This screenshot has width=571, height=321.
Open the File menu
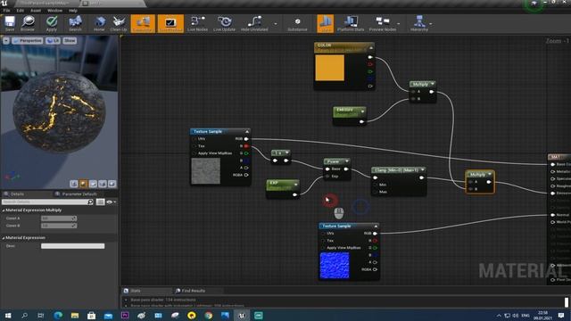click(6, 11)
